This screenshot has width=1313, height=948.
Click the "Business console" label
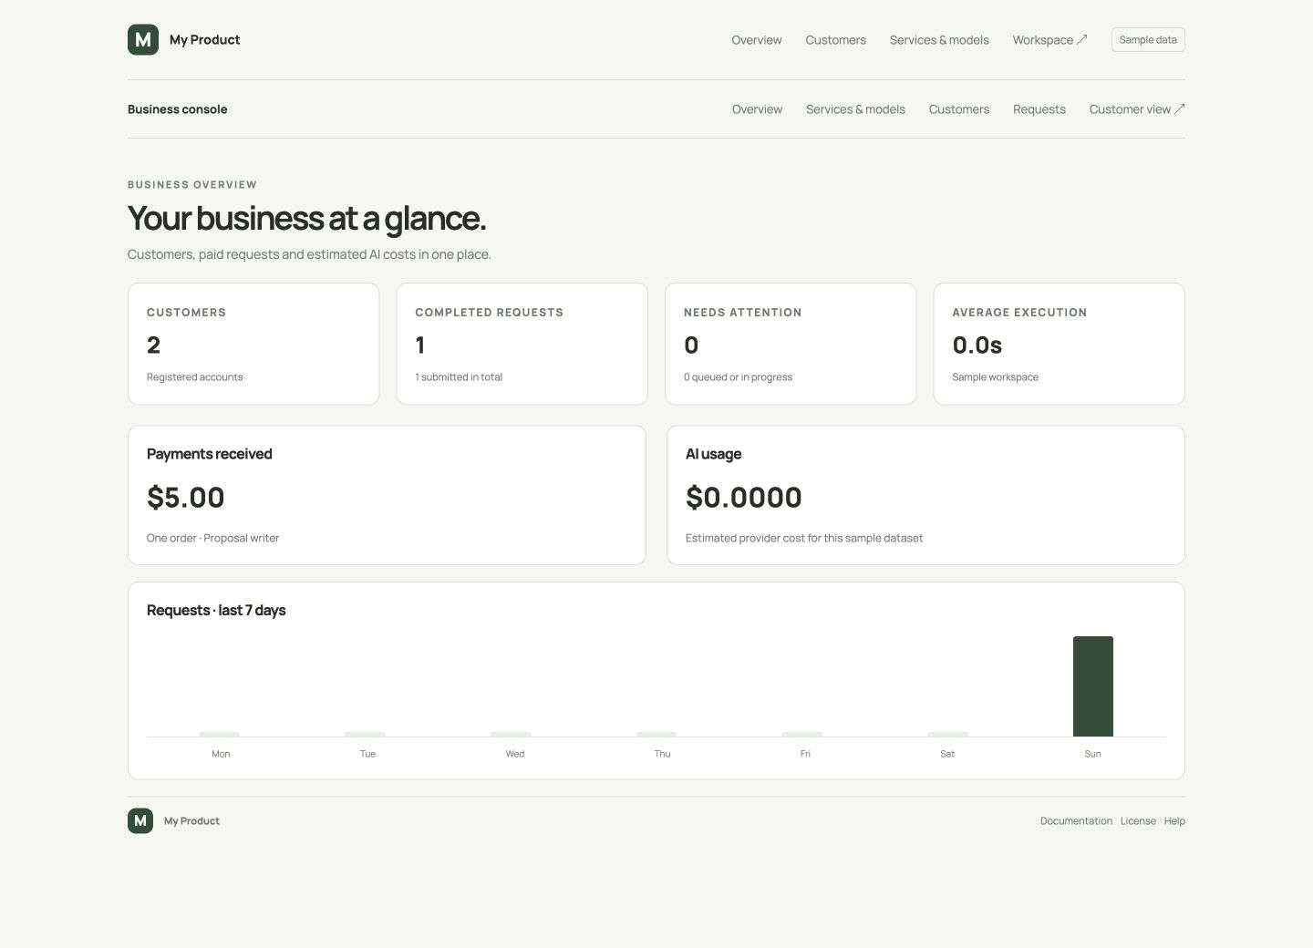178,109
